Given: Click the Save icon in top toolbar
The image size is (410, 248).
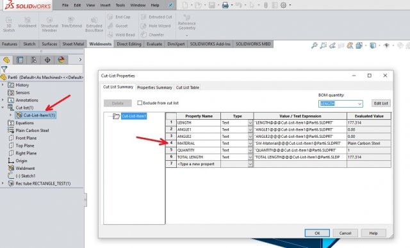Looking at the screenshot, I should 212,5.
